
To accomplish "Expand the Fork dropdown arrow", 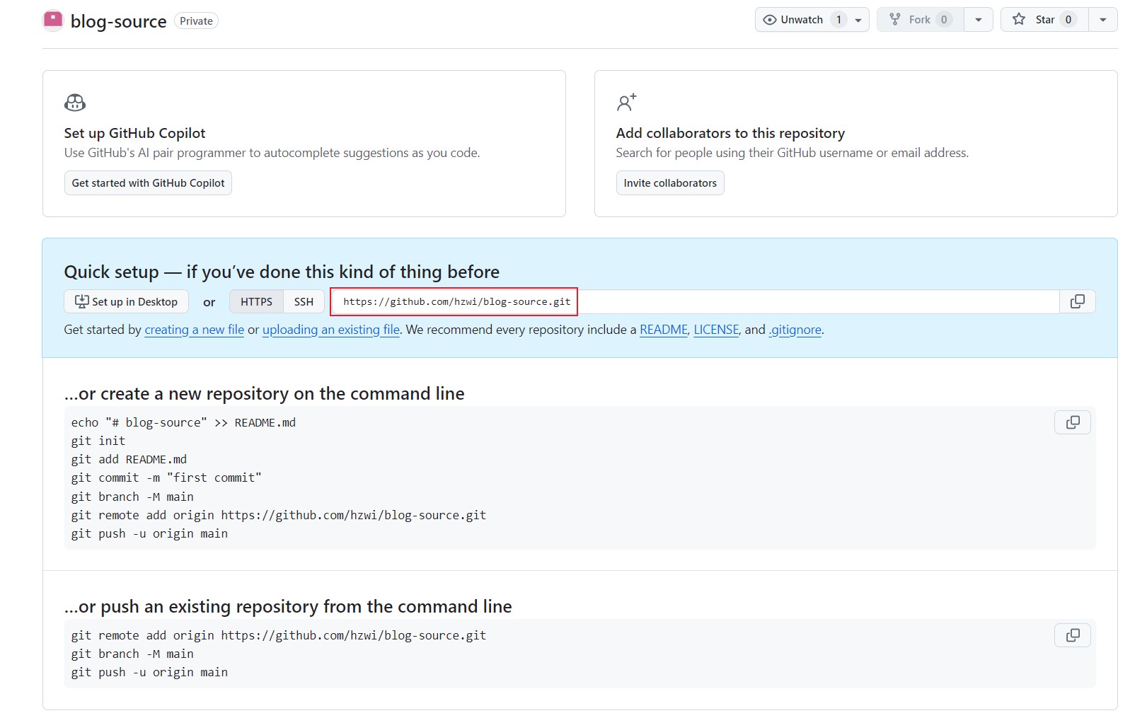I will click(979, 20).
